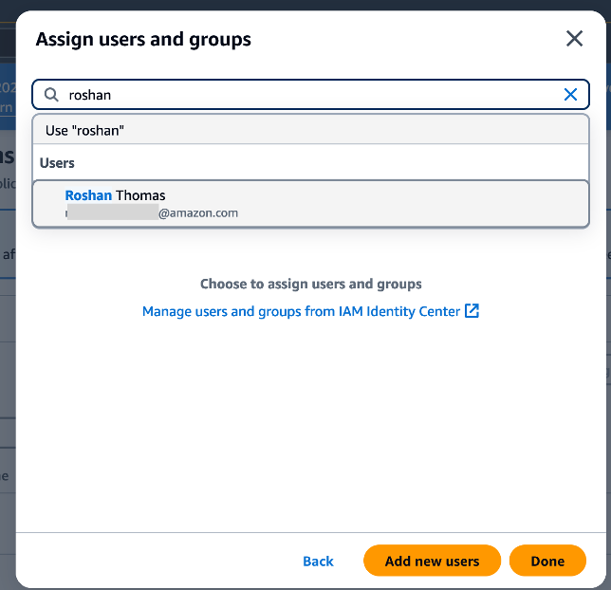
Task: Click the Add new users button
Action: coord(432,561)
